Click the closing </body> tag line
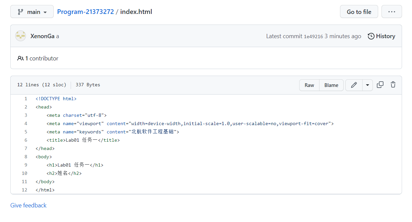Viewport: 412px width, 222px height. [45, 182]
